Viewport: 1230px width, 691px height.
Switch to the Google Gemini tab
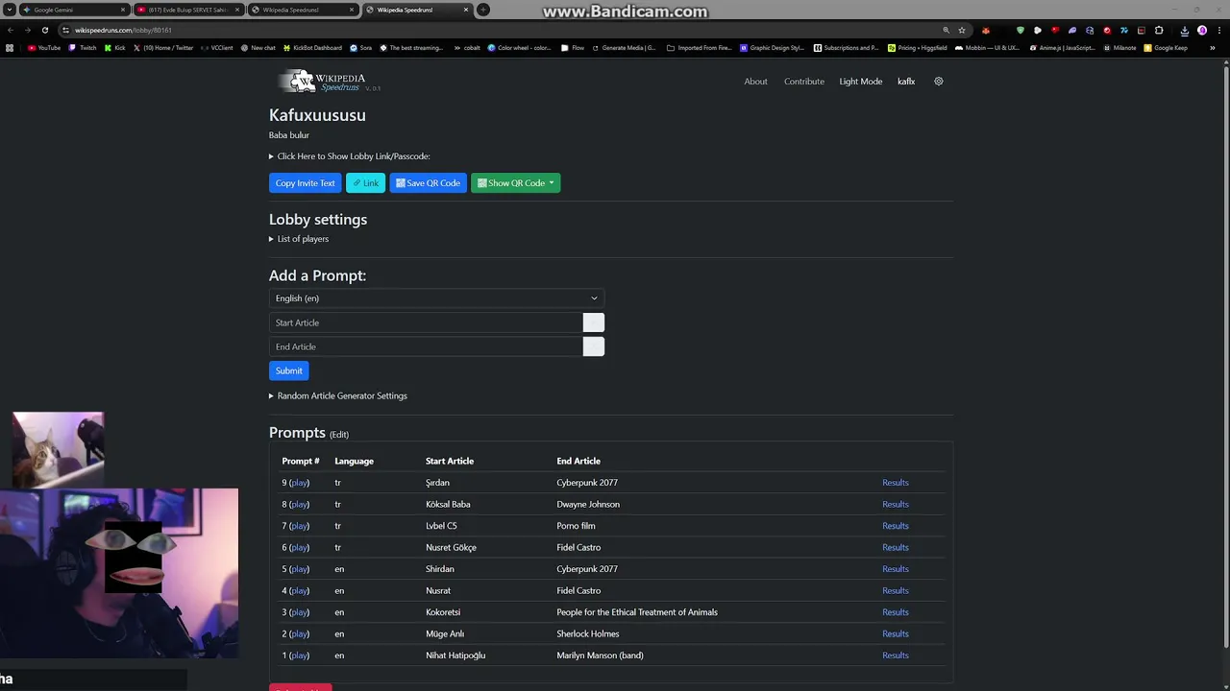point(73,10)
